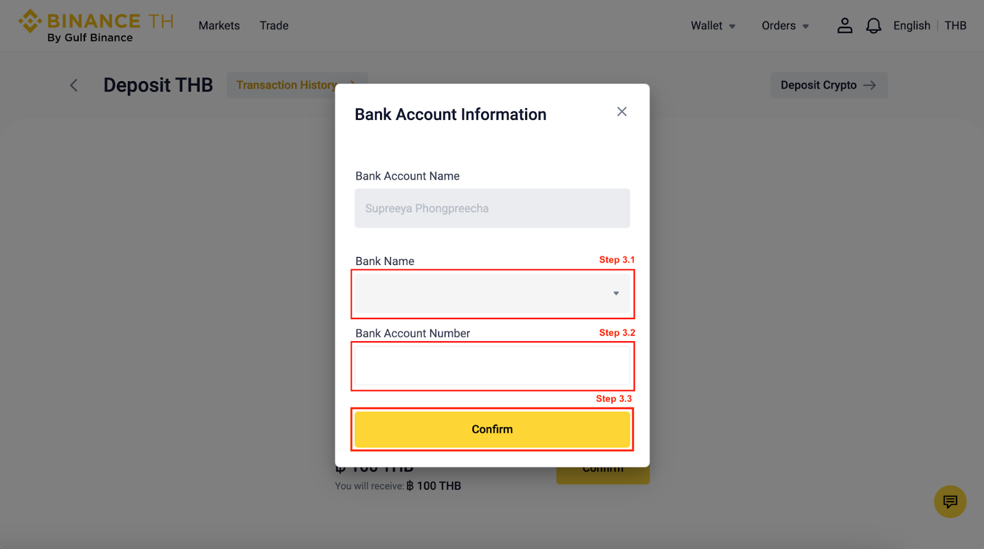Image resolution: width=984 pixels, height=549 pixels.
Task: Click the Deposit Crypto button
Action: tap(829, 85)
